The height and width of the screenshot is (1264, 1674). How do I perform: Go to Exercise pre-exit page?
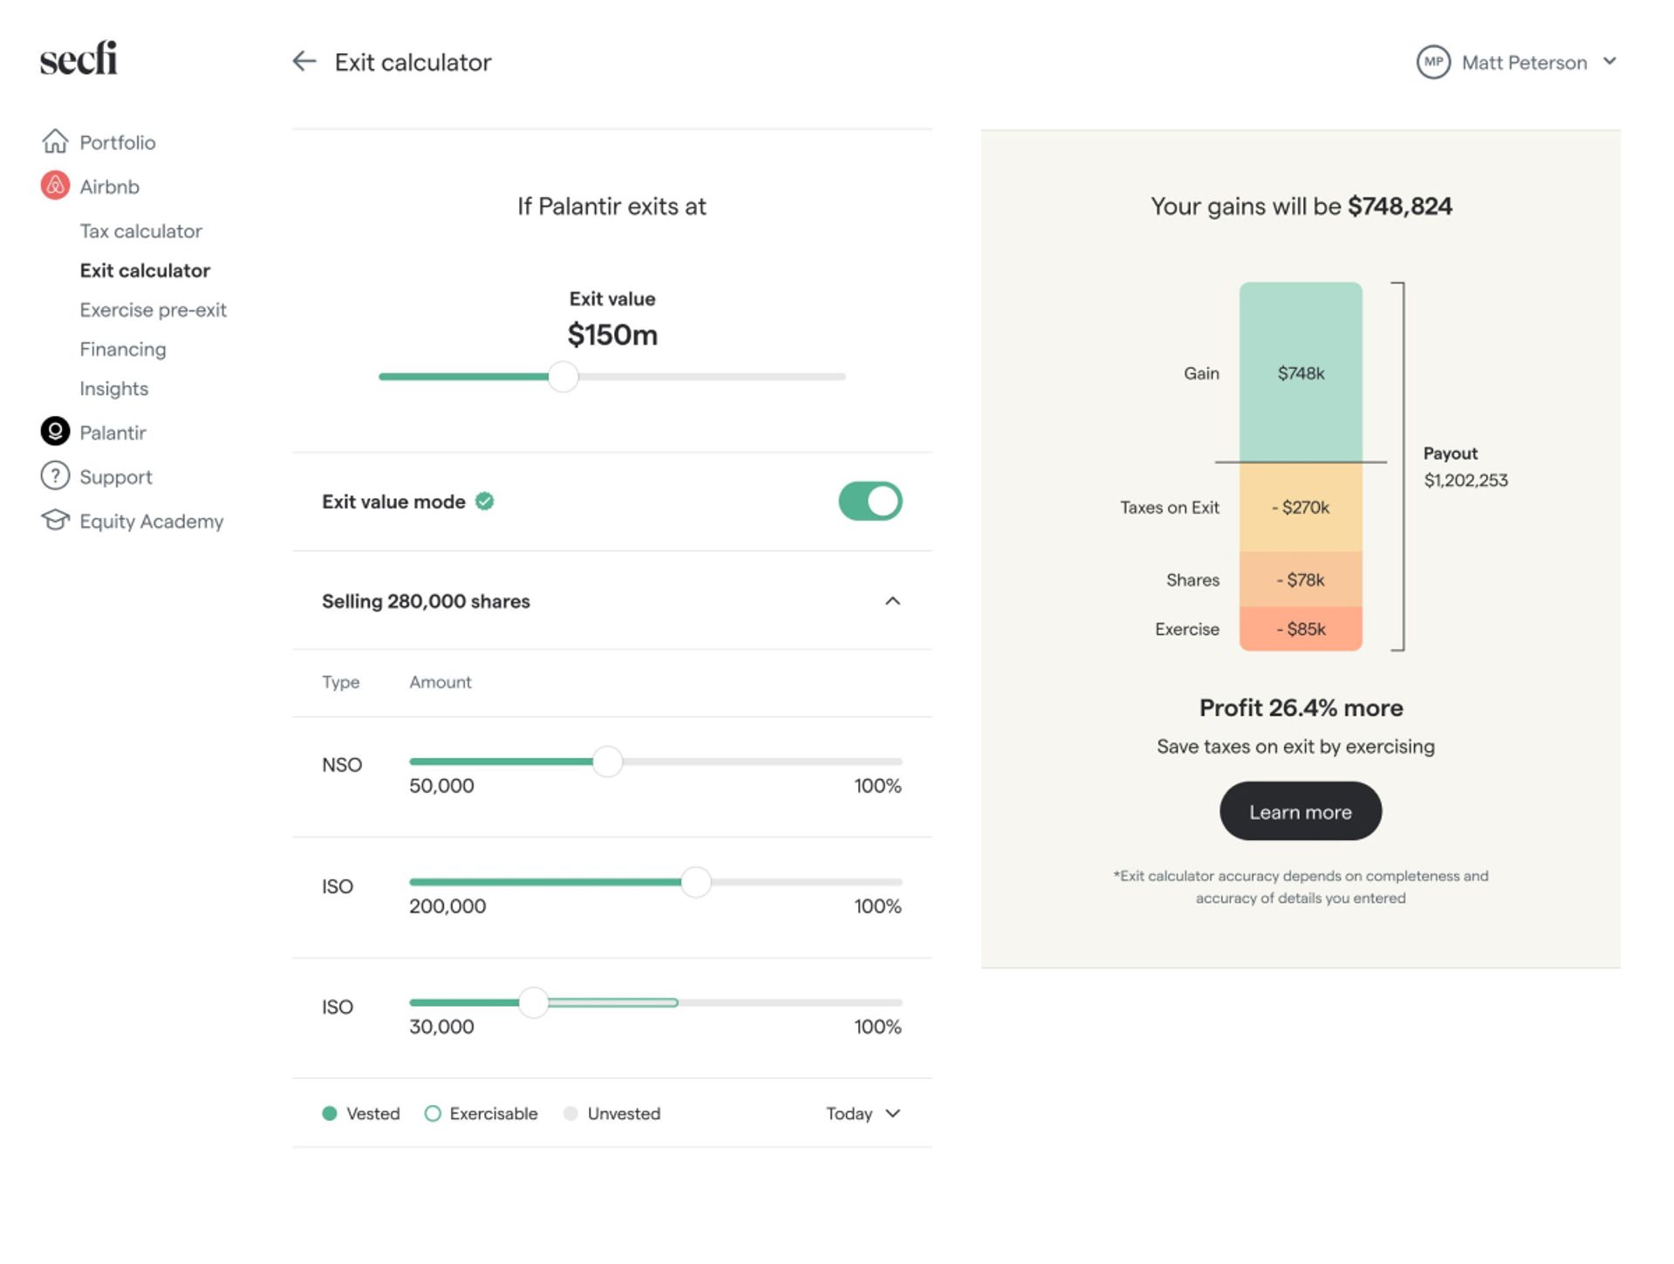153,310
